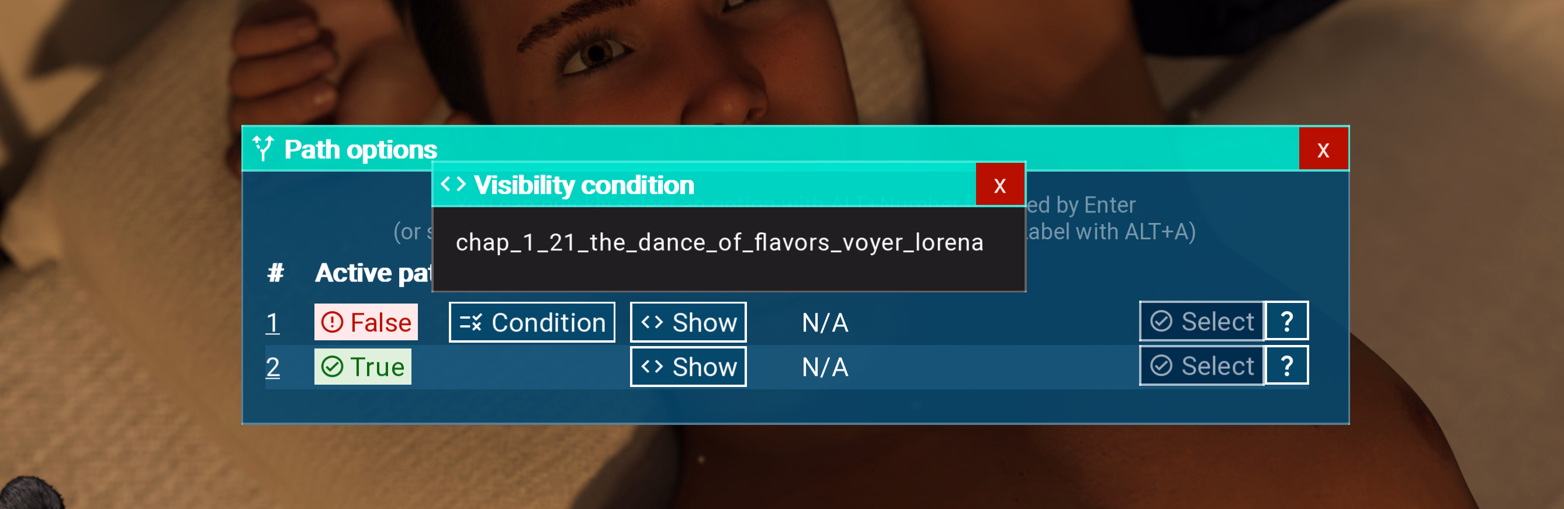
Task: Click the False status badge
Action: tap(365, 322)
